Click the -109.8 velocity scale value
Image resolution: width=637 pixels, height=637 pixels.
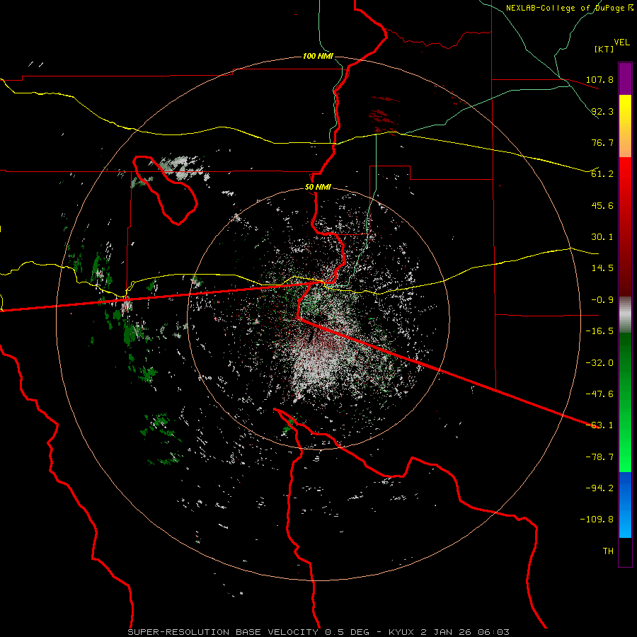[597, 520]
